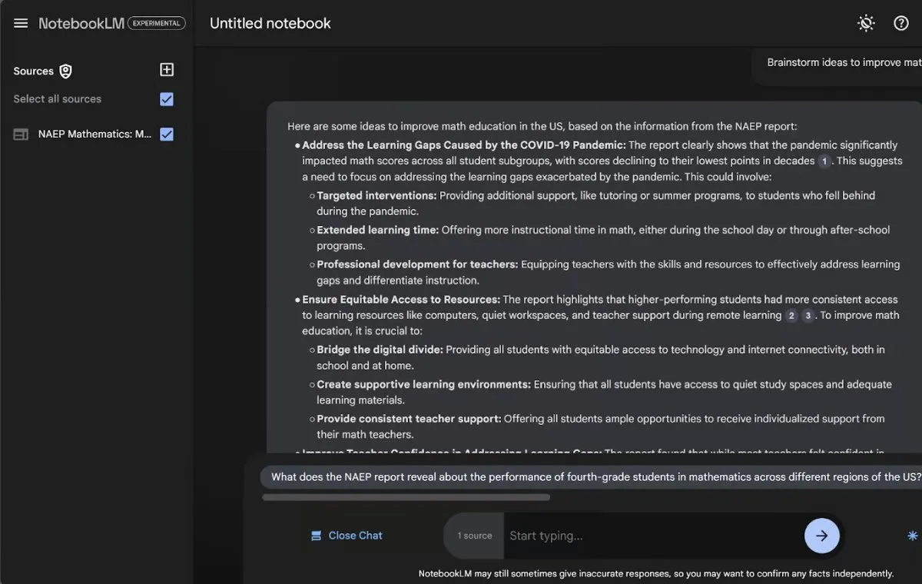This screenshot has height=584, width=922.
Task: Click the horizontal suggestions scrollbar
Action: 406,497
